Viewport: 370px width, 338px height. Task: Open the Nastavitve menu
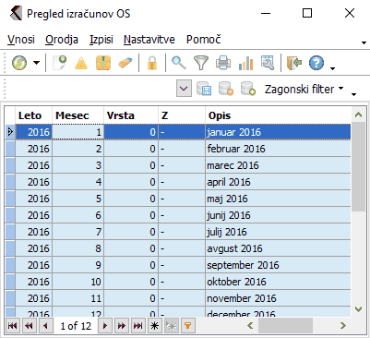click(149, 40)
